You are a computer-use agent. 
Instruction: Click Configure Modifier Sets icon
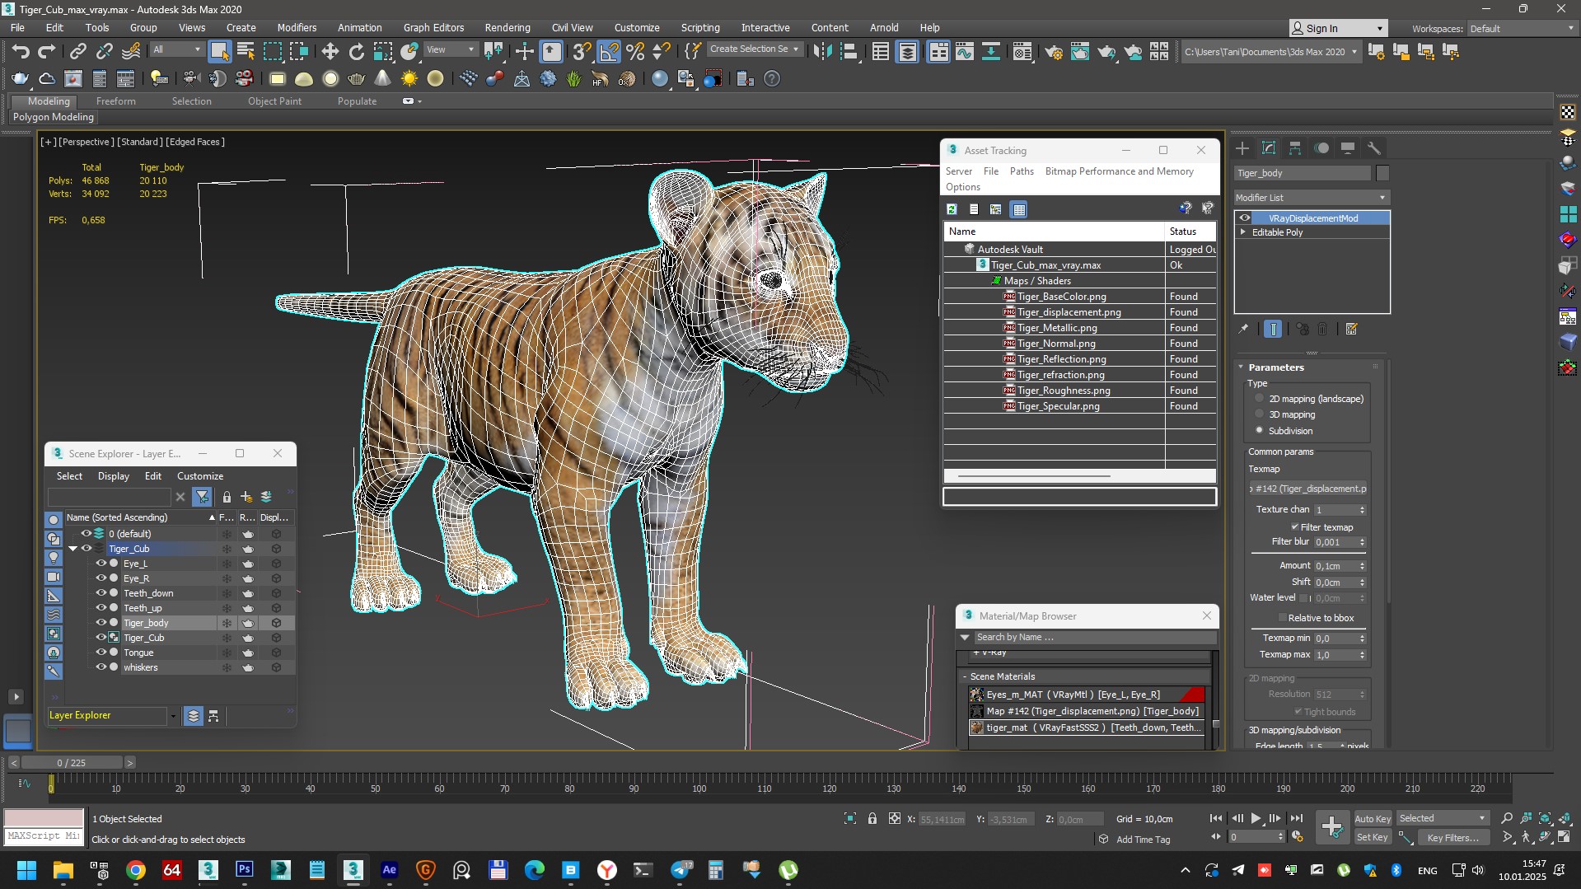(1351, 329)
